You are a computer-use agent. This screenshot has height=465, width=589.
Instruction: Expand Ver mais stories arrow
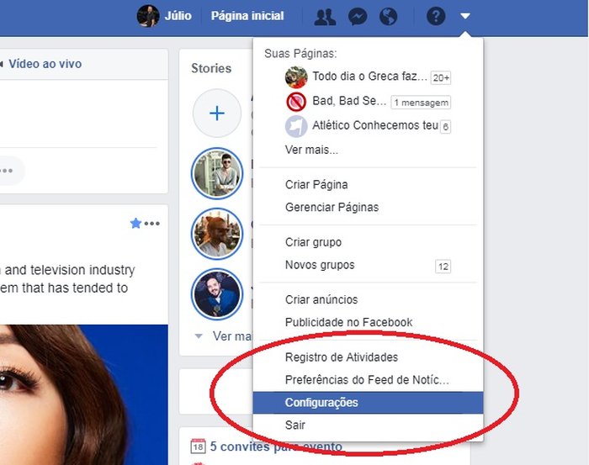pos(199,336)
